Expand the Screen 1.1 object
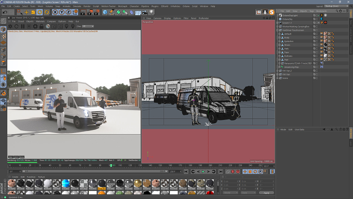The image size is (353, 199). (x=278, y=23)
